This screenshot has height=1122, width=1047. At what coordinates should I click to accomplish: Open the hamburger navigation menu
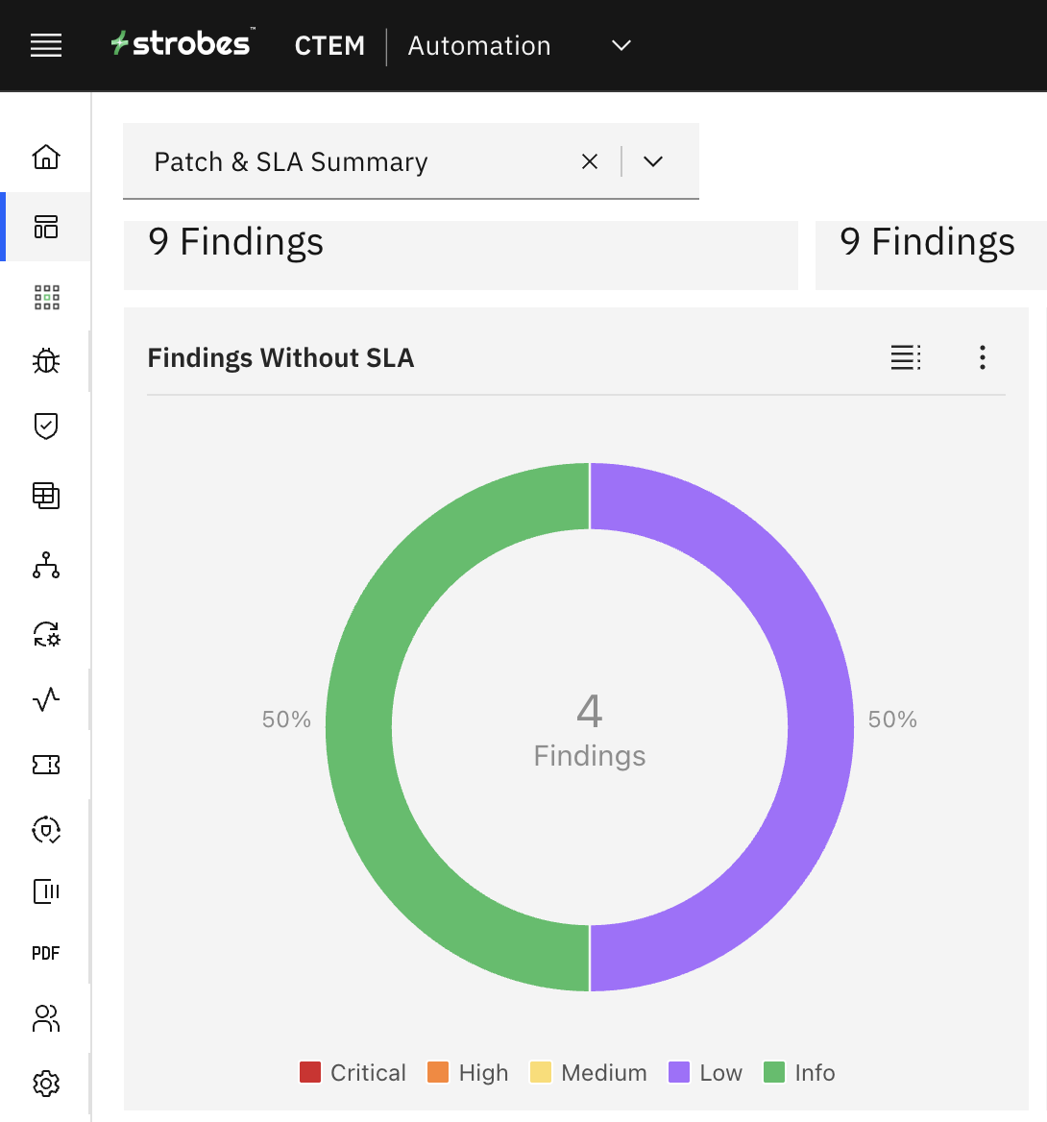[46, 45]
